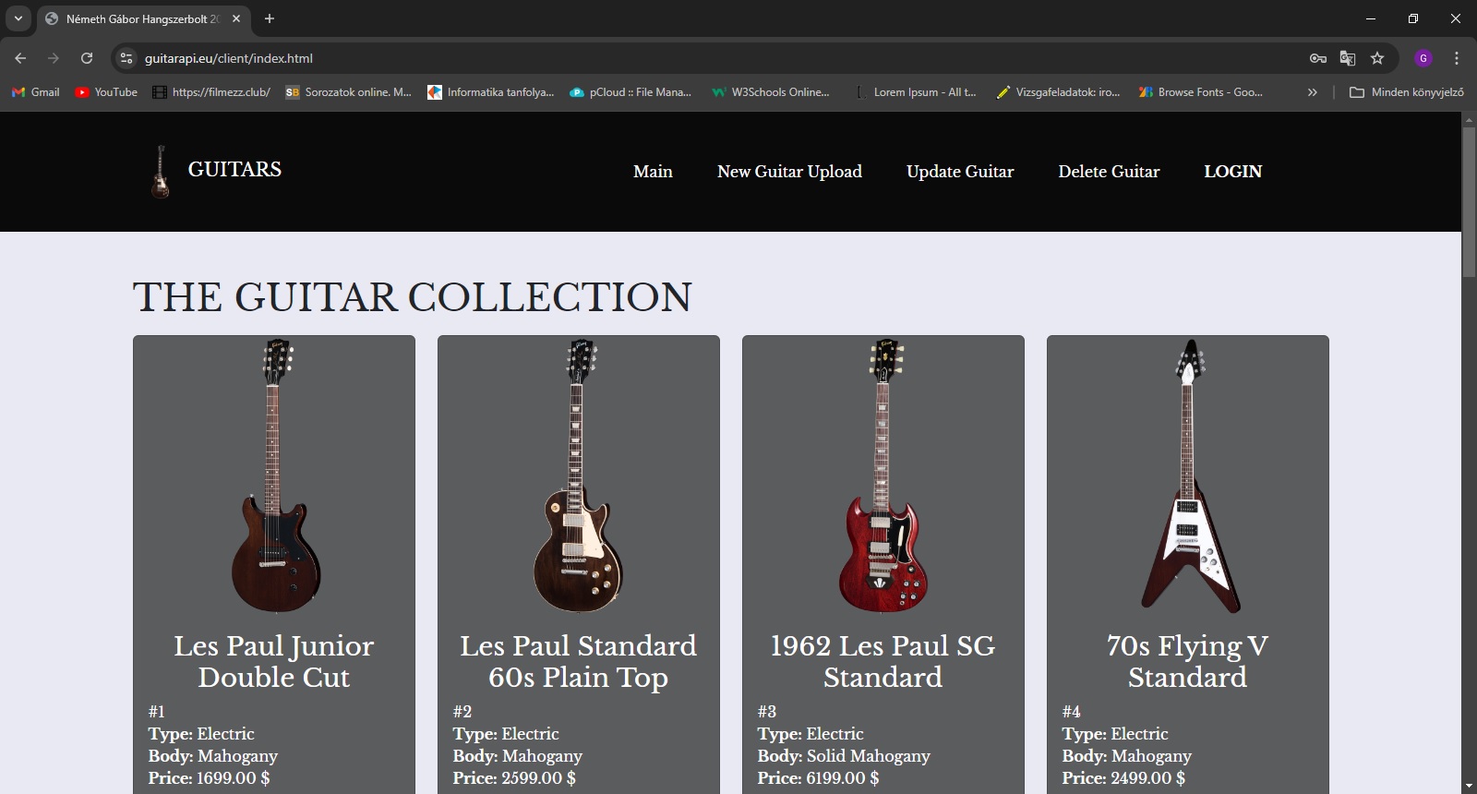Bookmark this page with the star icon

pos(1377,58)
